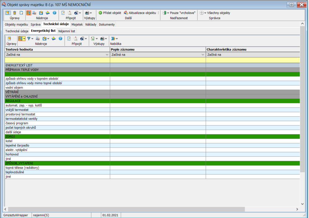Click the funnel filter icon in Nástroje
Image resolution: width=309 pixels, height=218 pixels.
[x=28, y=39]
